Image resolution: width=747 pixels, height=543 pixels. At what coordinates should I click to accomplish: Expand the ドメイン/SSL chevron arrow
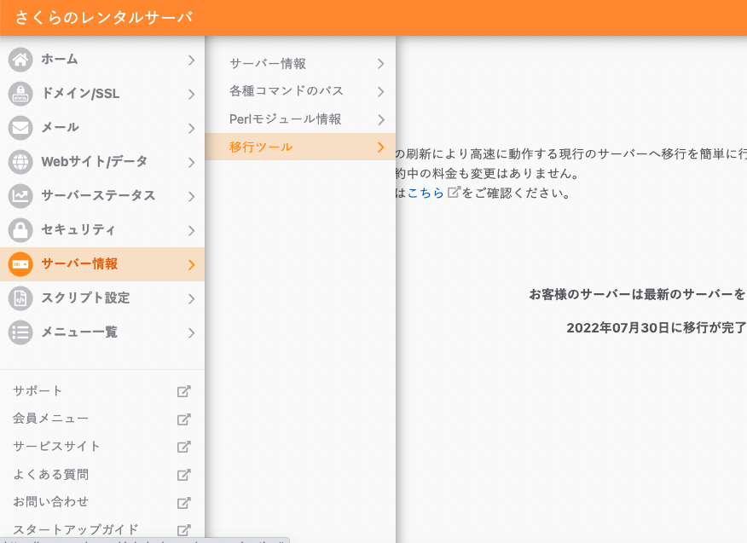191,95
